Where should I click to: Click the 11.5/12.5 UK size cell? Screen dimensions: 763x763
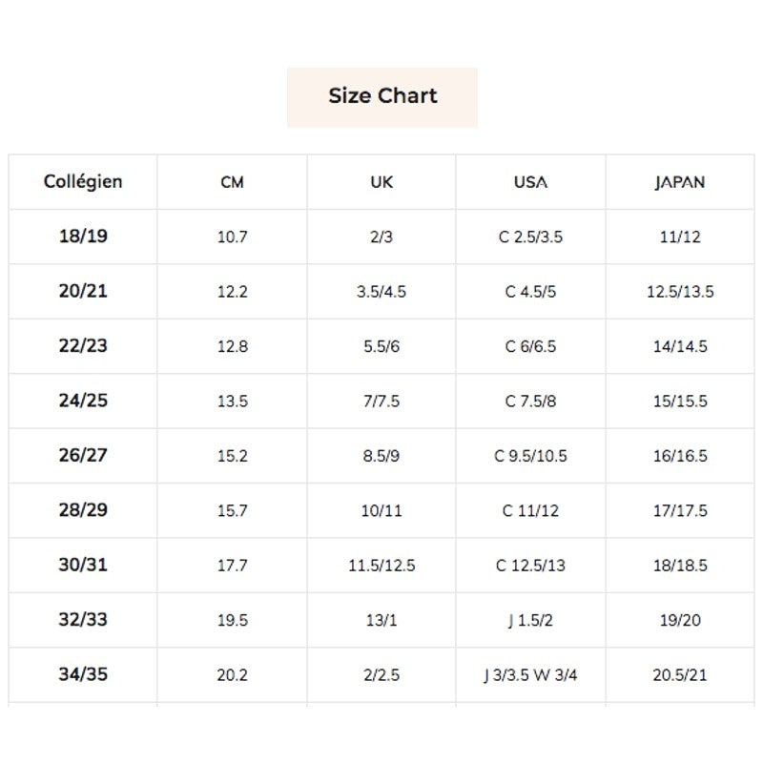(x=381, y=566)
